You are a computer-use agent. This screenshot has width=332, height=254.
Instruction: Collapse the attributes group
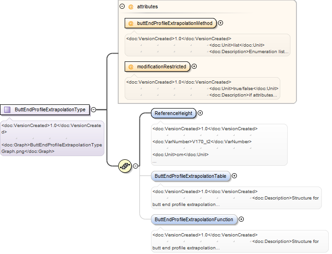coord(122,6)
